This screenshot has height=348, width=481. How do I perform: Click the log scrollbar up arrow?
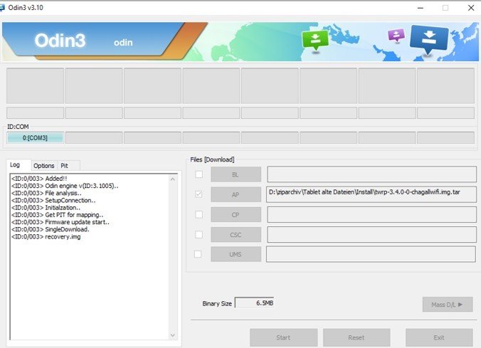pos(173,179)
